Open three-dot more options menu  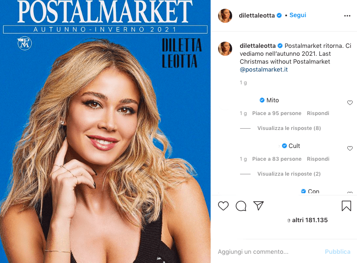[x=347, y=16]
